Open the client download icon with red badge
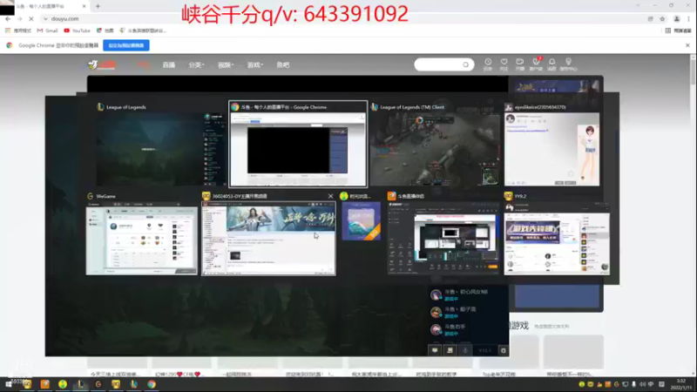Viewport: 697px width, 392px height. click(x=536, y=64)
